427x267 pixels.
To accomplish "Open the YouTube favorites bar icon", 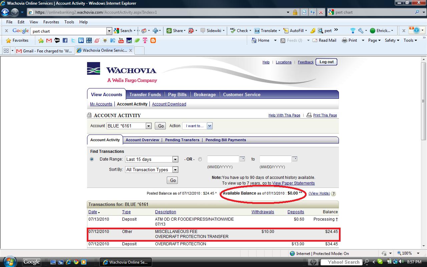I will (x=121, y=40).
